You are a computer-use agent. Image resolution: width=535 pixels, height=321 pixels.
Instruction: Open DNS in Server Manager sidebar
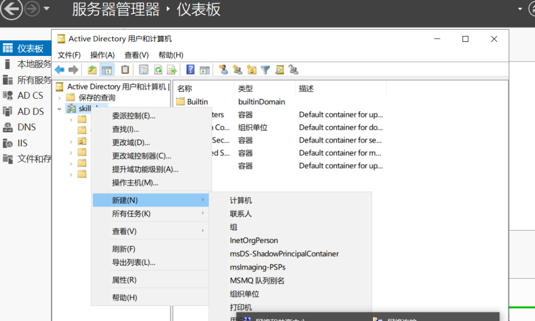27,127
